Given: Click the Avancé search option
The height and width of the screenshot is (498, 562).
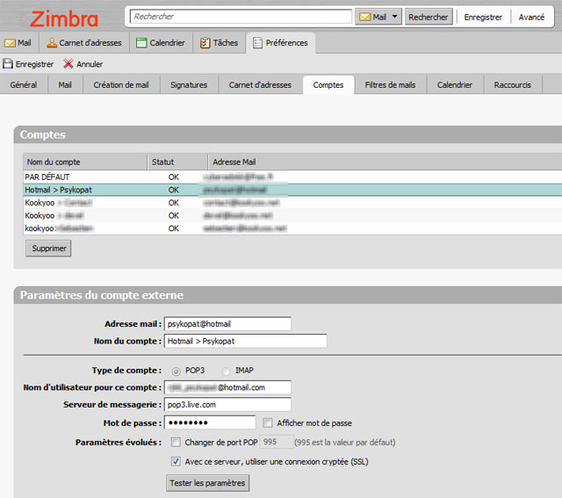Looking at the screenshot, I should [x=531, y=17].
